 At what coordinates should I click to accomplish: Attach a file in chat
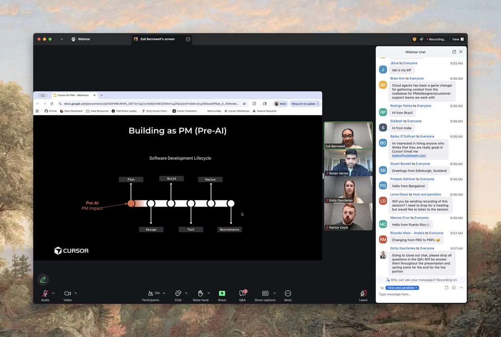tap(446, 287)
